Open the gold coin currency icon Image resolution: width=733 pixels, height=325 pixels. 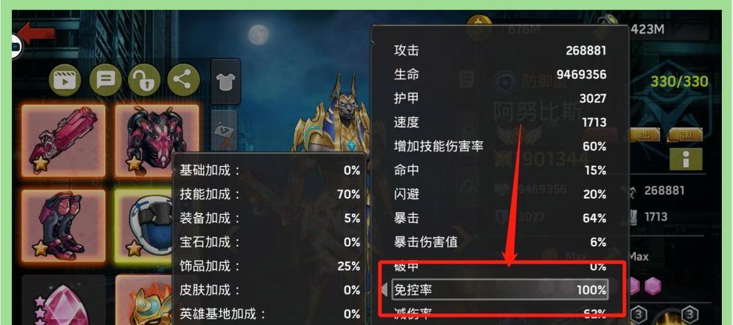click(x=479, y=28)
